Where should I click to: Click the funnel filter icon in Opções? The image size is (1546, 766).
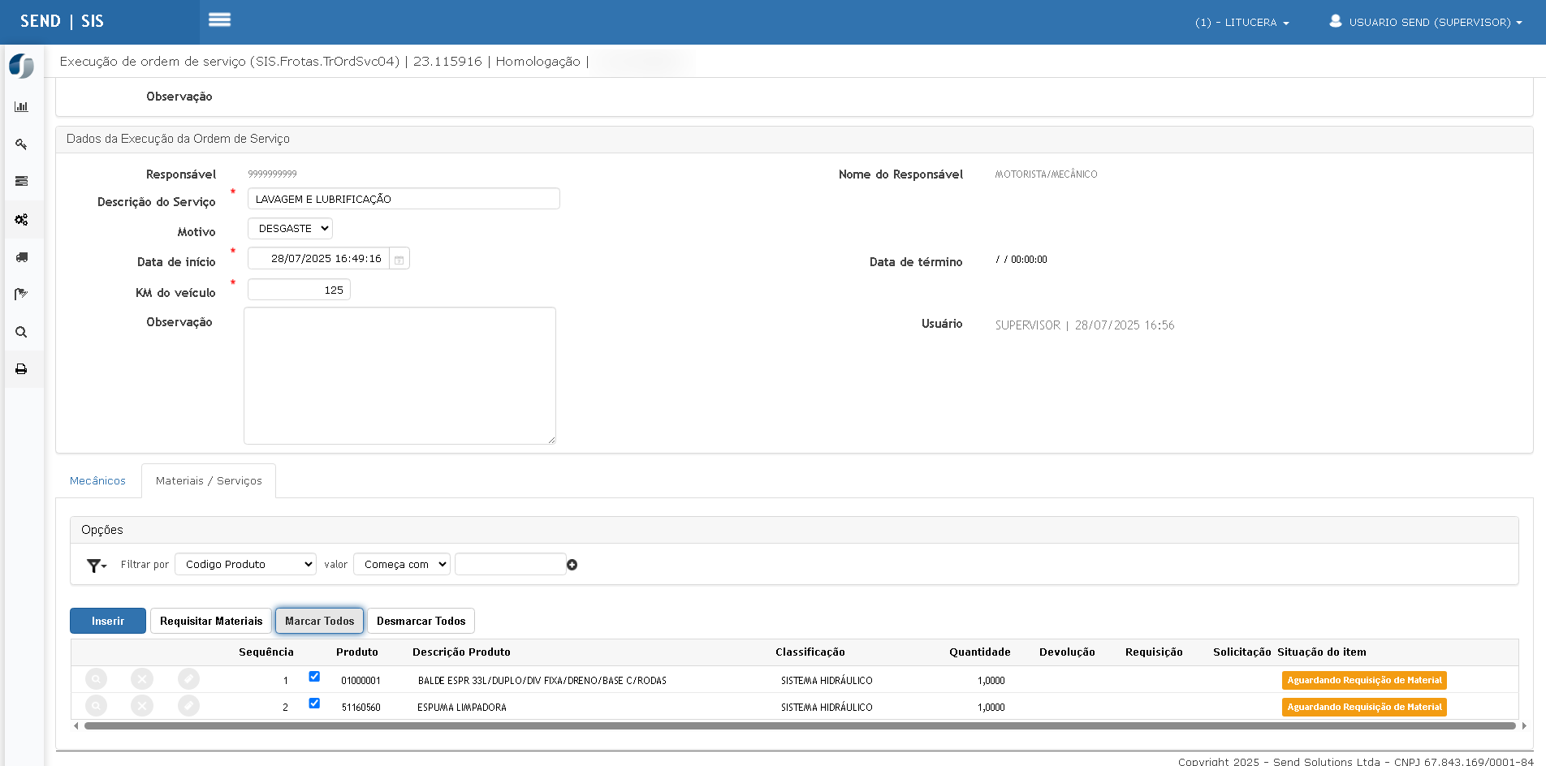tap(97, 565)
